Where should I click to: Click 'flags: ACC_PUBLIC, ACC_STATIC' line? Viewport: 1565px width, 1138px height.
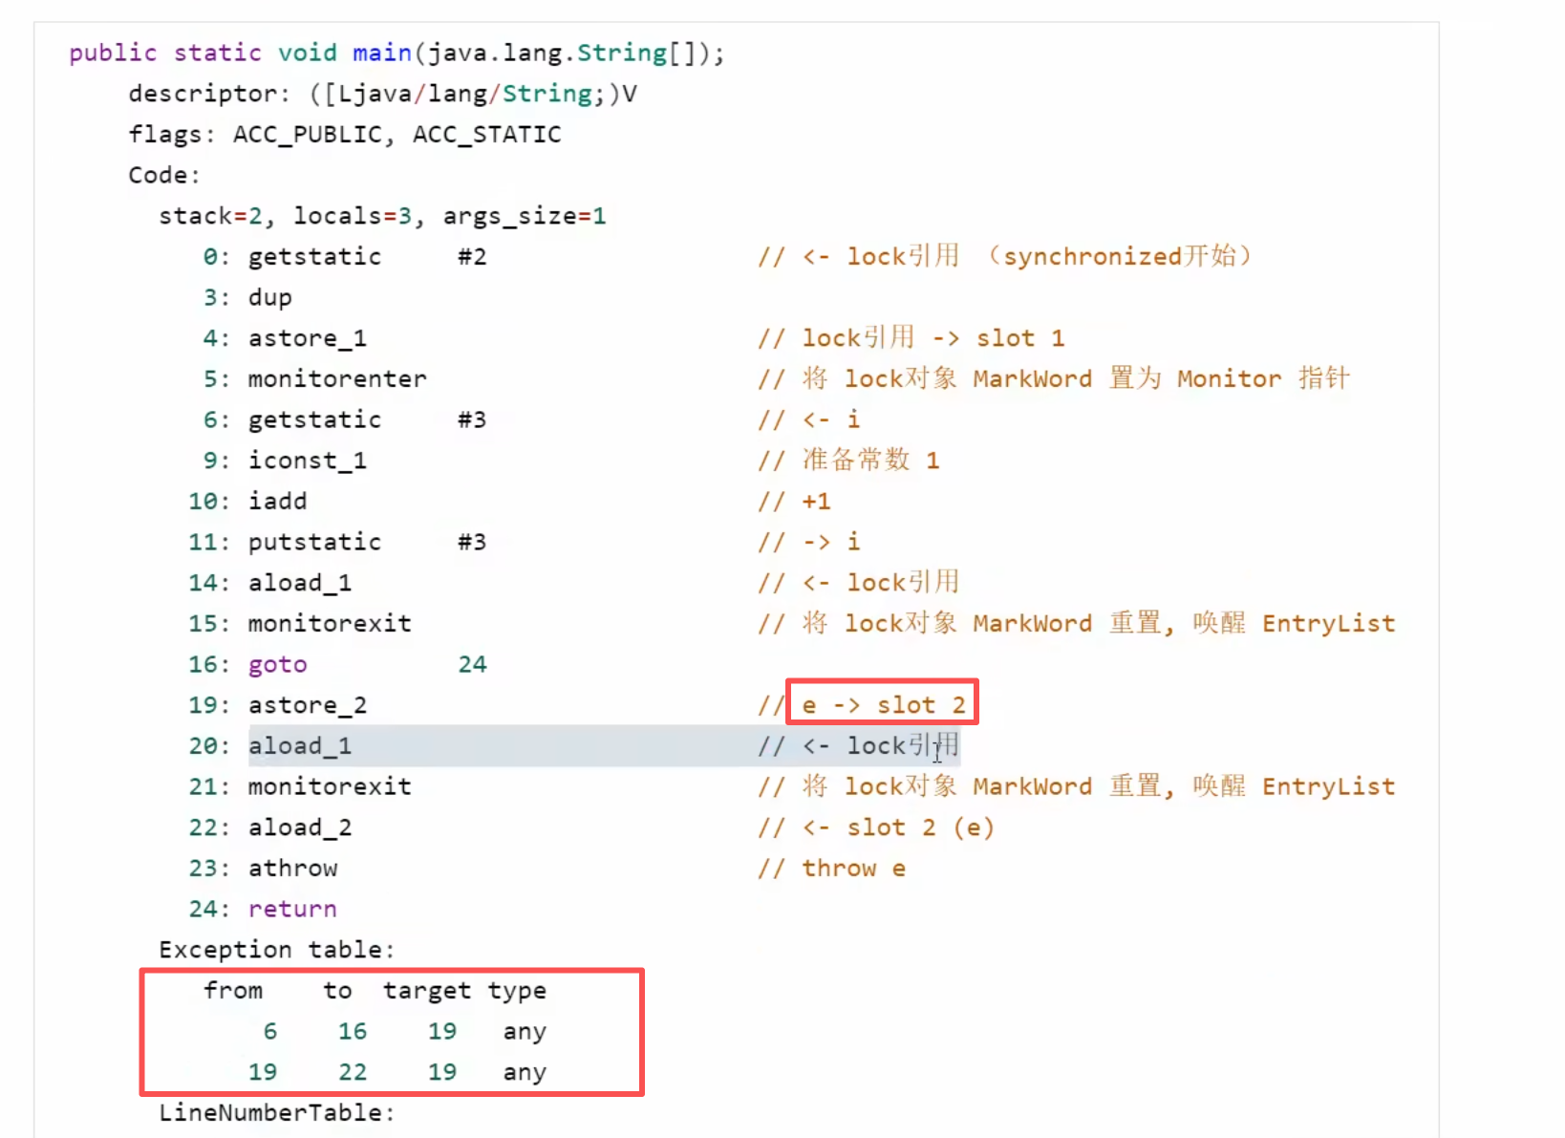344,135
